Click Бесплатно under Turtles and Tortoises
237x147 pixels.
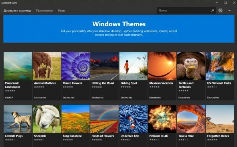[184, 98]
